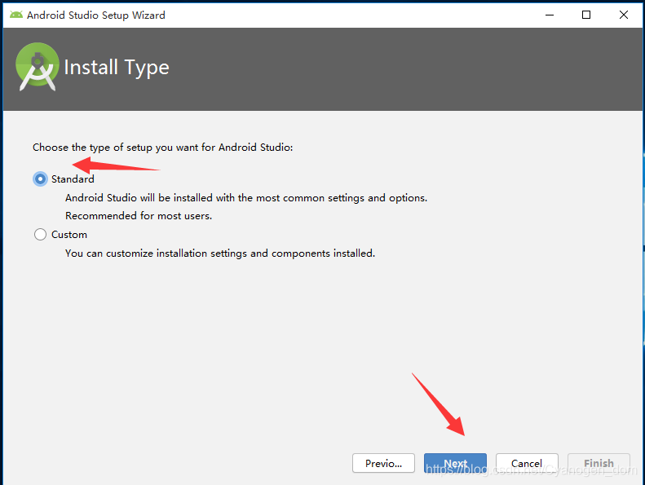The width and height of the screenshot is (645, 485).
Task: Close the Android Studio Setup Wizard
Action: [624, 15]
